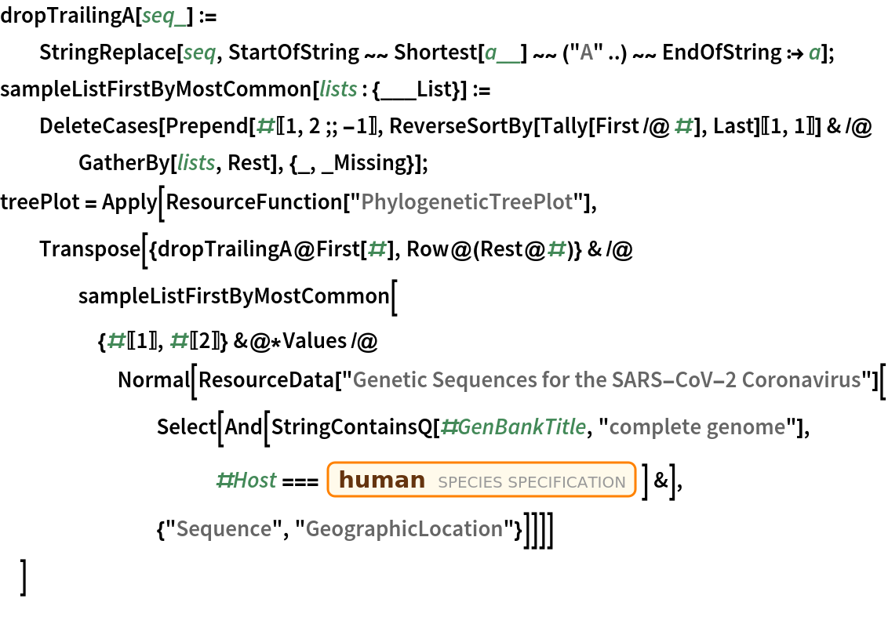
Task: Click the human species entity box
Action: [480, 480]
